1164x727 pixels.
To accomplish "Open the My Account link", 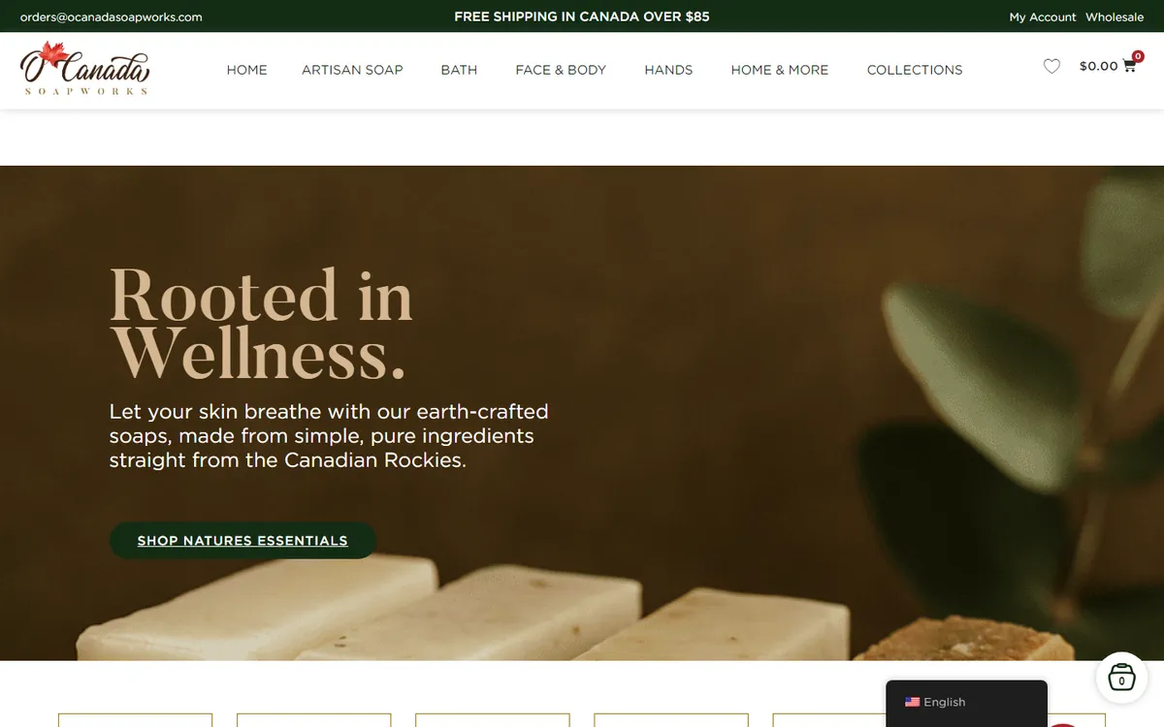I will pos(1043,16).
